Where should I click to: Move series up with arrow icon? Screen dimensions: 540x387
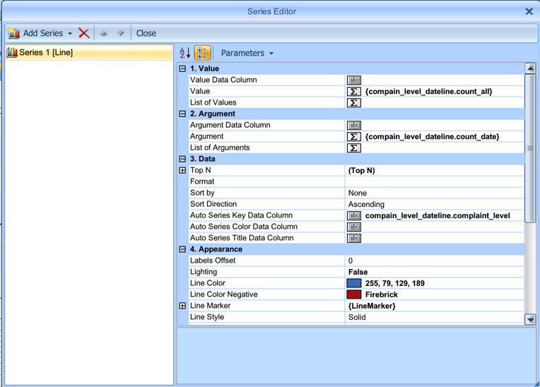104,33
